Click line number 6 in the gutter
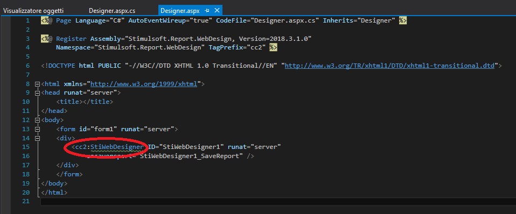Image resolution: width=516 pixels, height=214 pixels. (x=27, y=66)
